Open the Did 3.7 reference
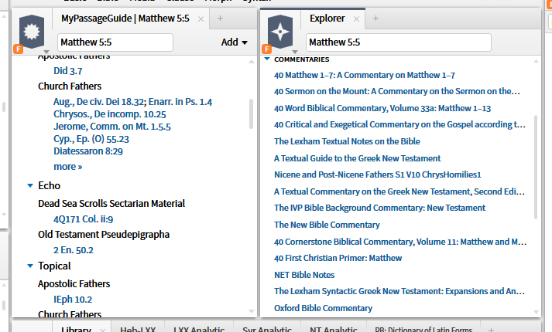The image size is (552, 332). click(x=68, y=71)
